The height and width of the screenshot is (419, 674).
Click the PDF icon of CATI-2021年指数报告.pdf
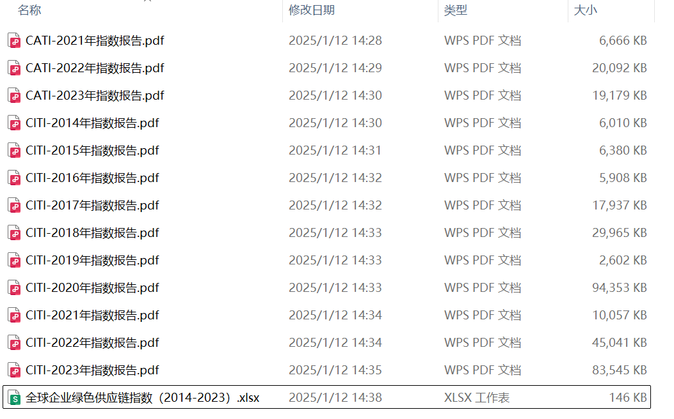point(15,41)
